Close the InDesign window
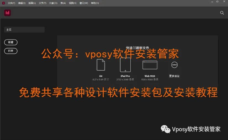This screenshot has height=140, width=228. pyautogui.click(x=224, y=1)
